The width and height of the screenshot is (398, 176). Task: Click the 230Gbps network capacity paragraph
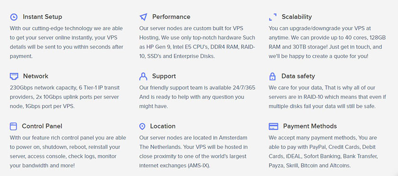[x=65, y=97]
